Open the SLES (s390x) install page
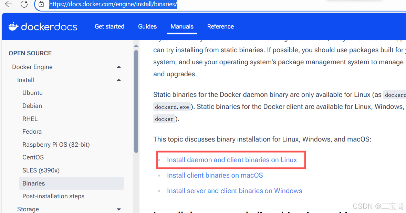The image size is (406, 213). 41,170
